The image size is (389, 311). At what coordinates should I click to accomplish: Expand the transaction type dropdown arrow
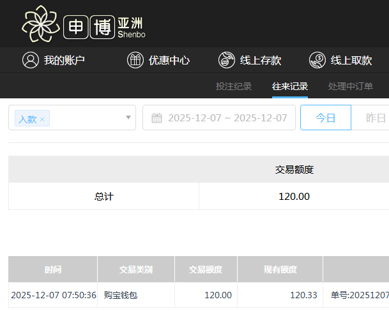pos(128,118)
